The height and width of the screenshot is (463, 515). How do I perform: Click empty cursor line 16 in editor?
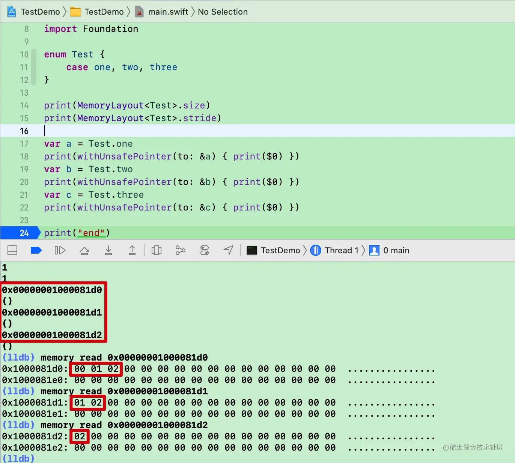(x=257, y=131)
